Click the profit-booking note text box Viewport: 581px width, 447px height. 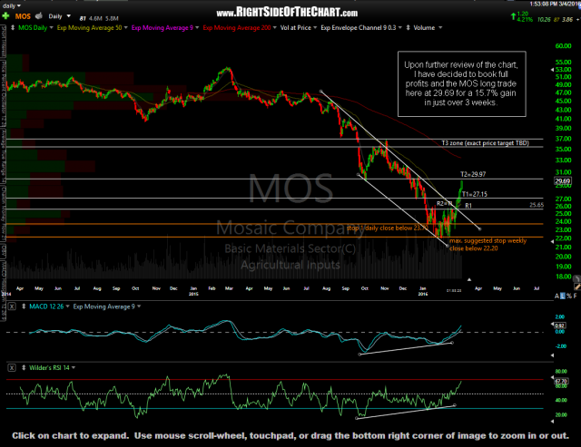pos(462,84)
